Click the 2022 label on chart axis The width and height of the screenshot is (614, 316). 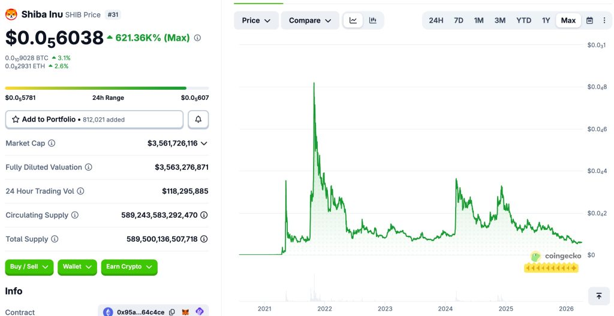pos(324,309)
